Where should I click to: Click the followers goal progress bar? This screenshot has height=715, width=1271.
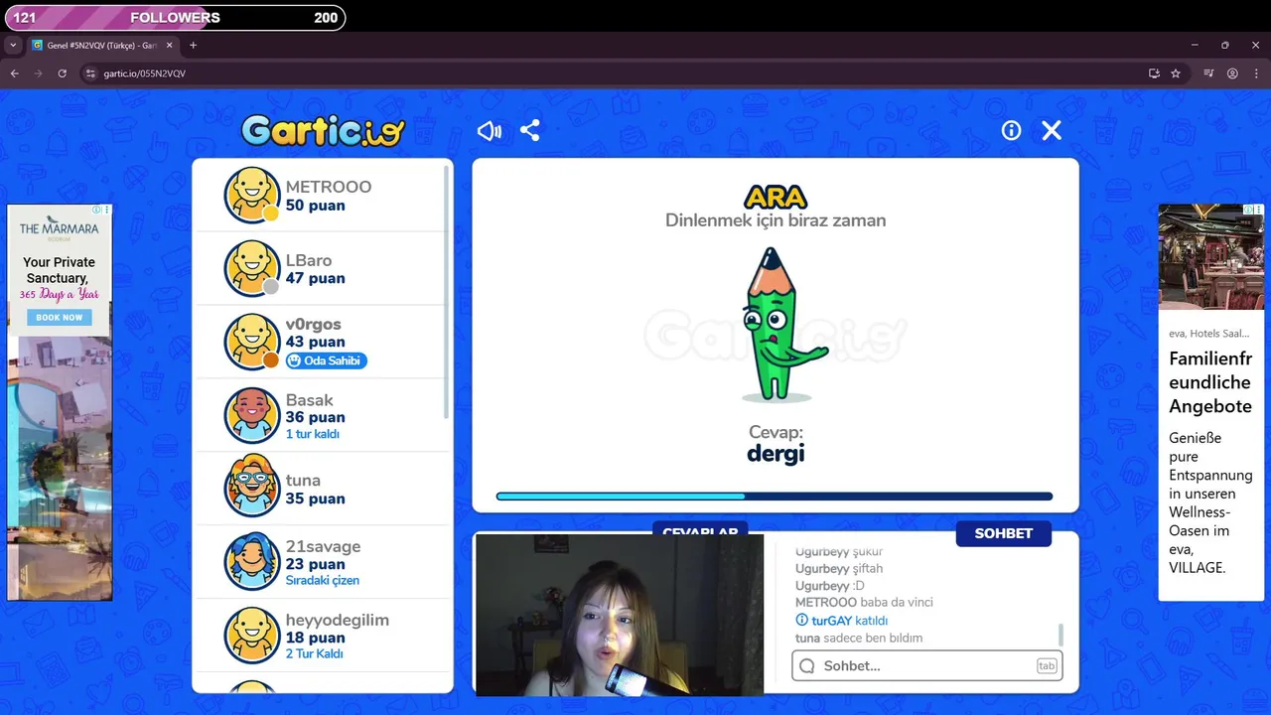point(175,18)
